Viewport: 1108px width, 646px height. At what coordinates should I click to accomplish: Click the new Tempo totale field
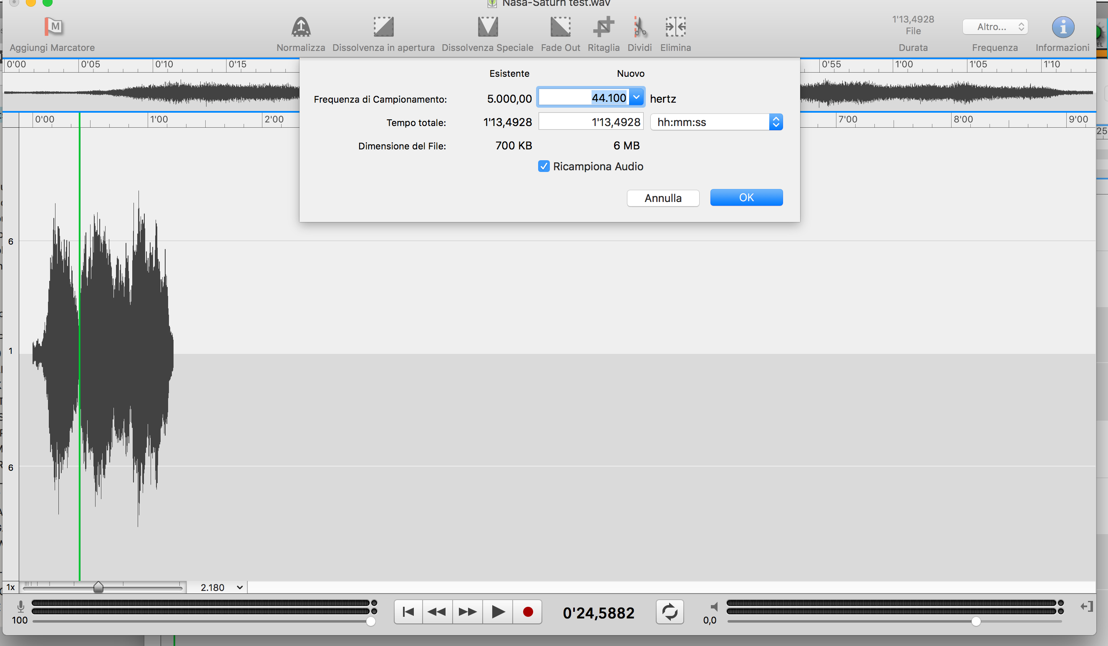(x=590, y=122)
